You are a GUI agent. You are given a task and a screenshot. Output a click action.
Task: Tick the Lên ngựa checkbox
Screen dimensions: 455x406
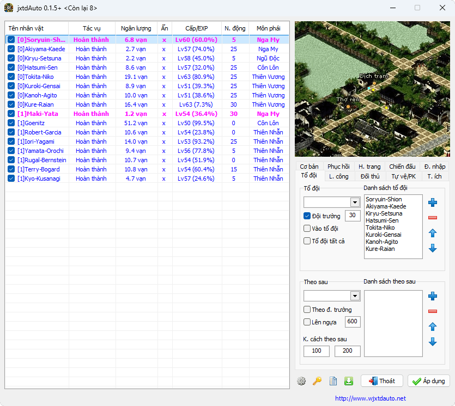[x=307, y=322]
